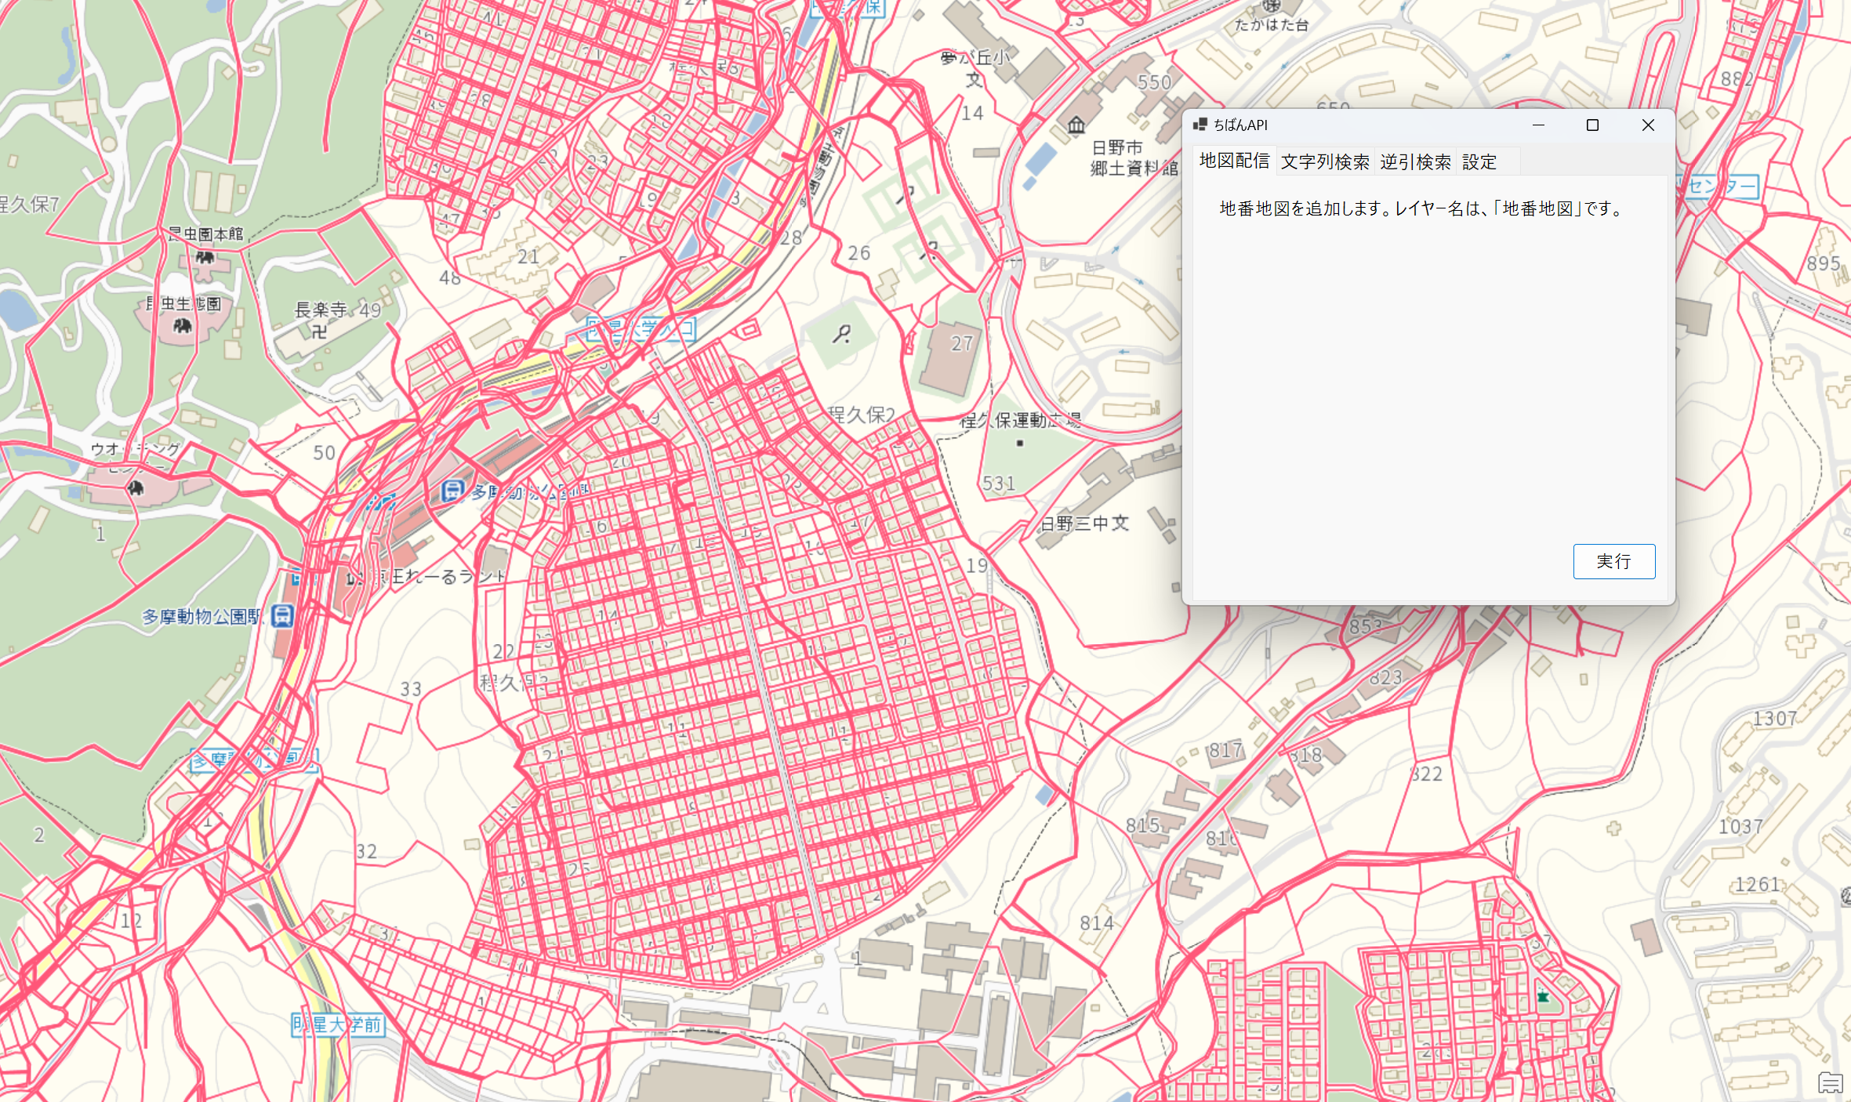The image size is (1851, 1102).
Task: Click parcel number 550
Action: pos(1154,82)
